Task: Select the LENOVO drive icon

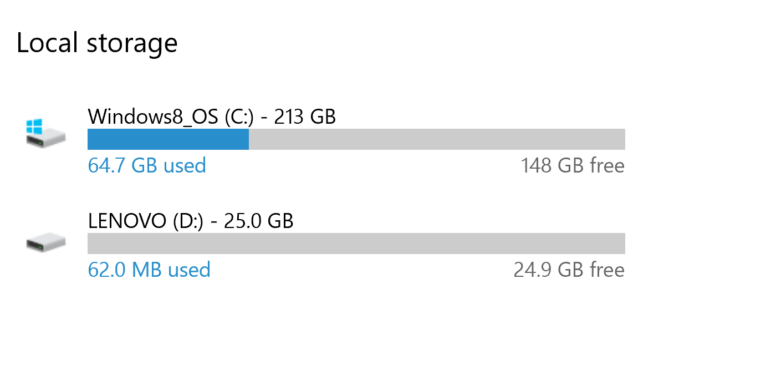Action: (46, 242)
